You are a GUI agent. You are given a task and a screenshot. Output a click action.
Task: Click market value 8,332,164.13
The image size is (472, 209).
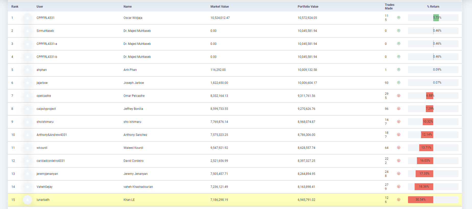[x=219, y=96]
